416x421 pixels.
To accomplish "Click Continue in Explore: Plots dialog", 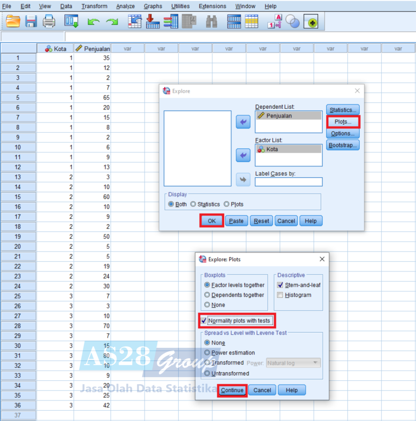I will click(232, 390).
